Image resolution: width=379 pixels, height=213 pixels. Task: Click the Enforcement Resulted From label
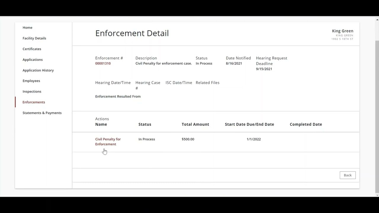pyautogui.click(x=118, y=96)
